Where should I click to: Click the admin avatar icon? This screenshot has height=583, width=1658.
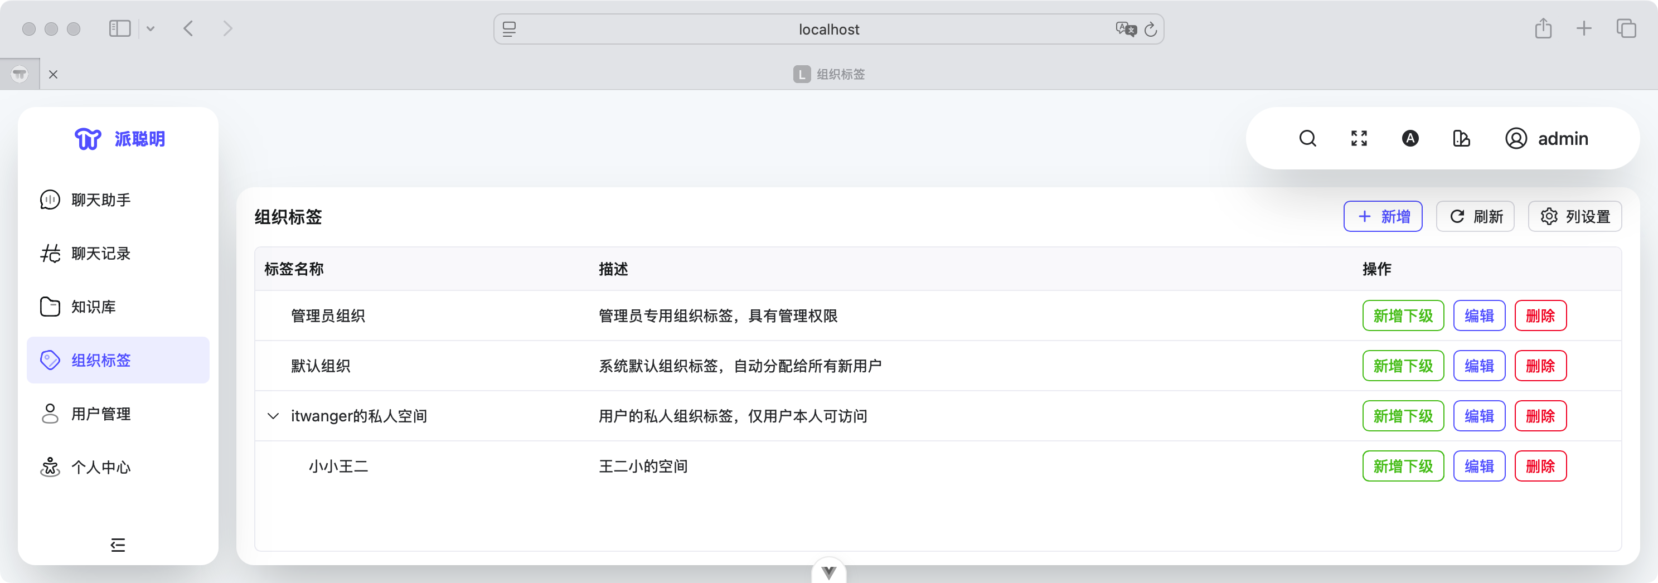[x=1516, y=138]
